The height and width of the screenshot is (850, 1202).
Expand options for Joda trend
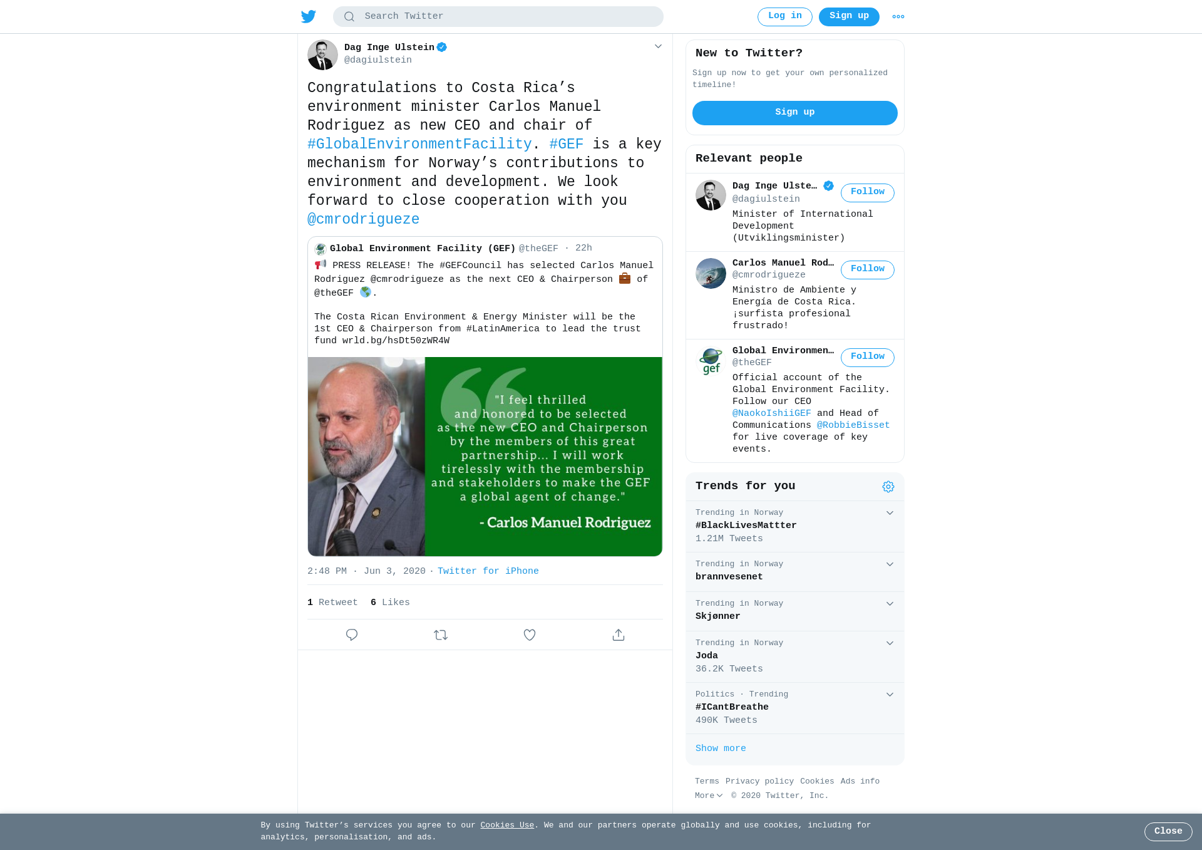coord(890,643)
